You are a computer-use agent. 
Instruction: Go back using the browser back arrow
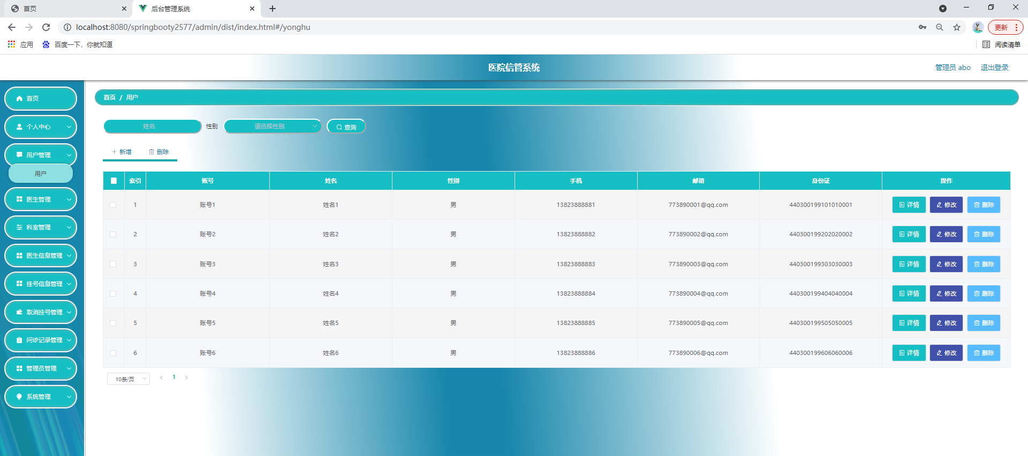coord(12,27)
